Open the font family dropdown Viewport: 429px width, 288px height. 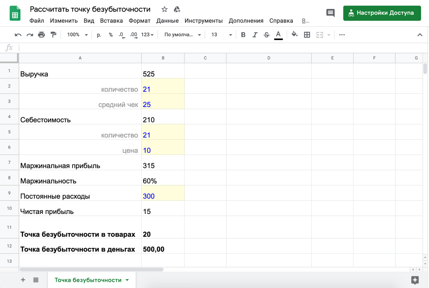pyautogui.click(x=182, y=35)
